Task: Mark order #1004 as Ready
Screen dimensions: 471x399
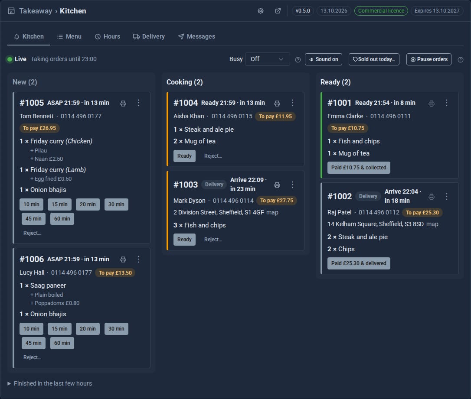Action: pos(184,156)
